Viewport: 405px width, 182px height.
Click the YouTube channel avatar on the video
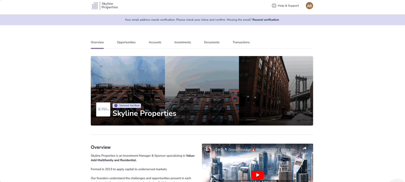[x=208, y=150]
